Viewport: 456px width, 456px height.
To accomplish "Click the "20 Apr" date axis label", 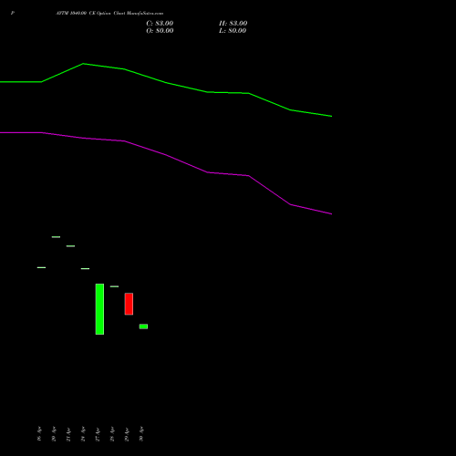I will tap(54, 434).
